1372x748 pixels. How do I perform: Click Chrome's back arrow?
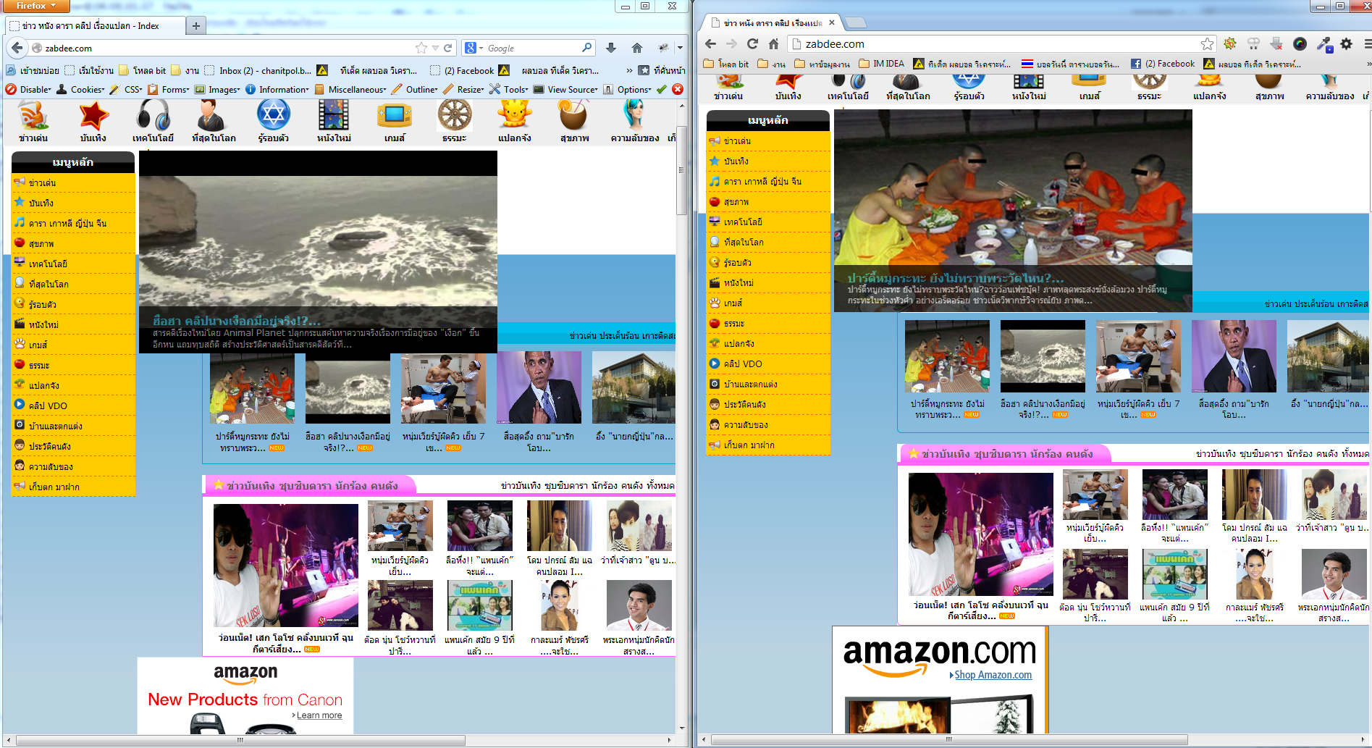pos(710,44)
